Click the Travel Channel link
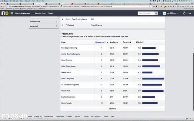Viewport: 194px width, 121px height. pos(97,25)
